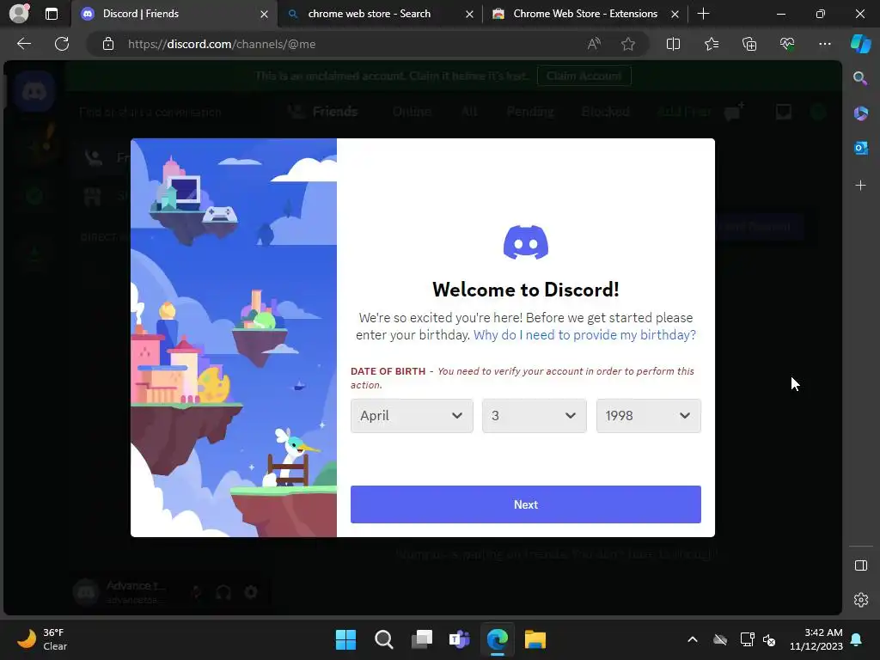Open the weather widget showing 36°F
The height and width of the screenshot is (660, 880).
[x=43, y=639]
